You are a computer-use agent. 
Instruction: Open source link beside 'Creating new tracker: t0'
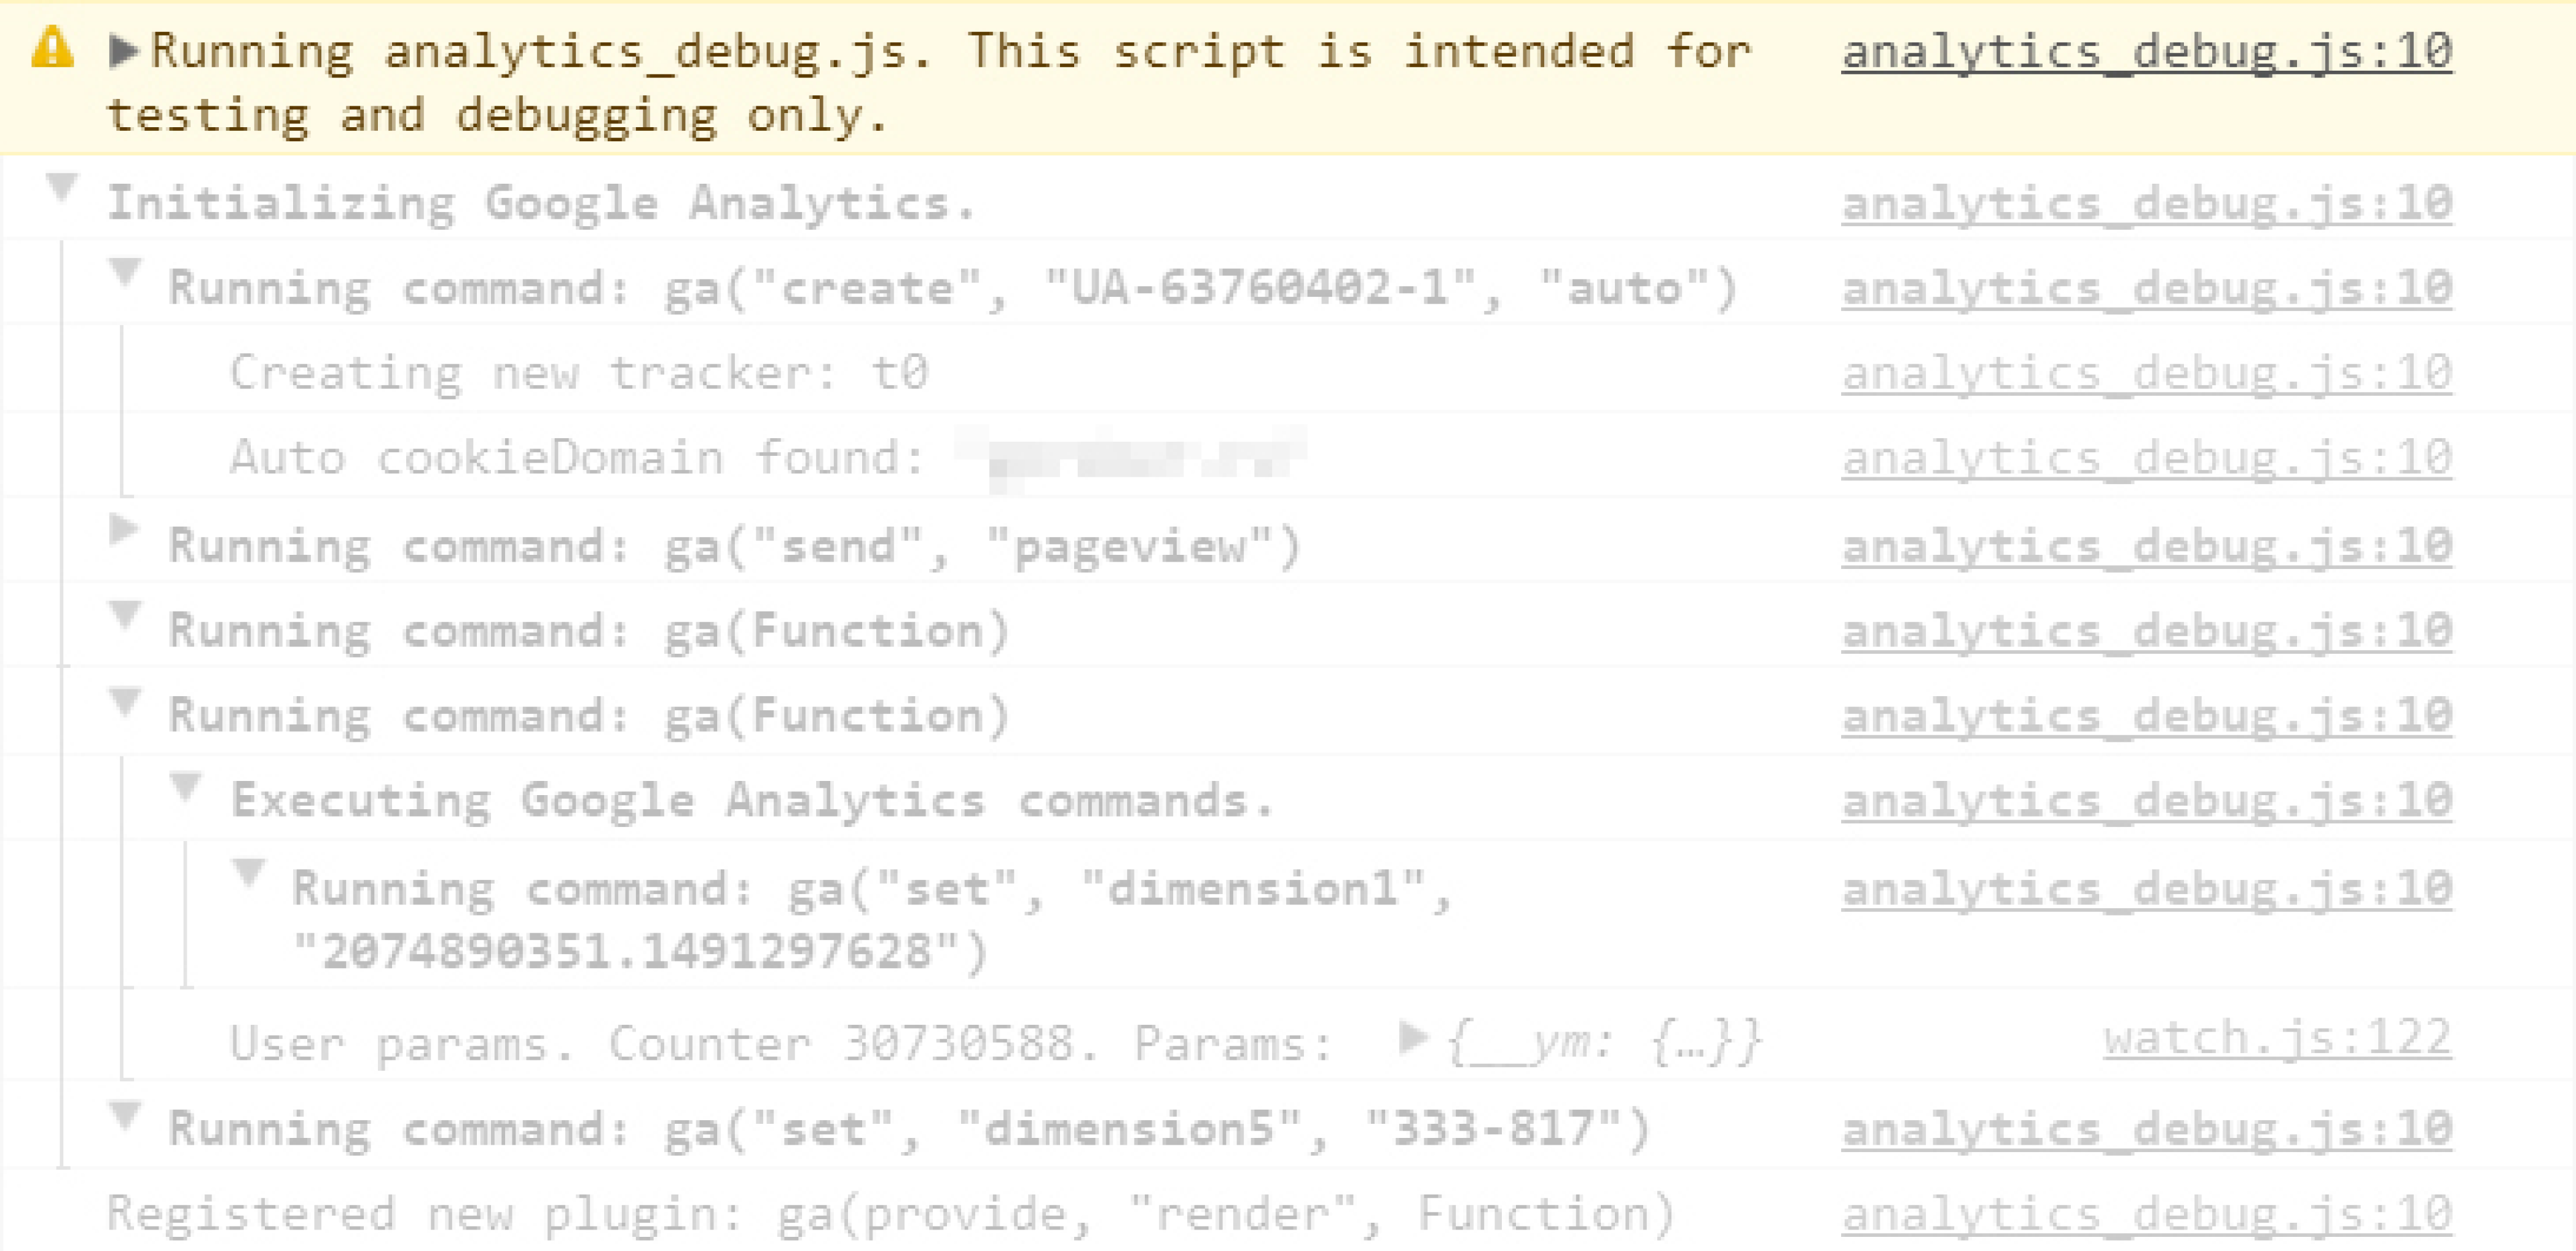[2147, 373]
